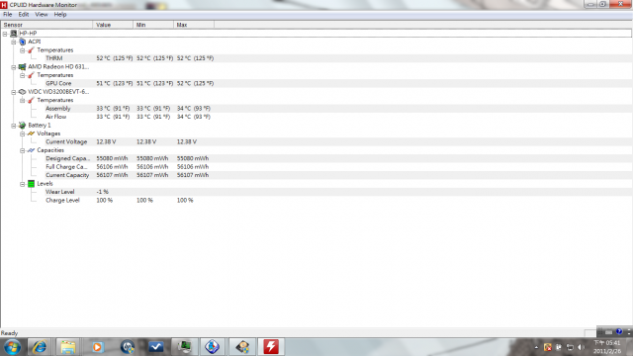633x356 pixels.
Task: Open the View menu
Action: [42, 15]
